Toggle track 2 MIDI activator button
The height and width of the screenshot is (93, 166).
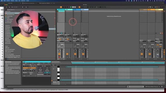(67, 54)
